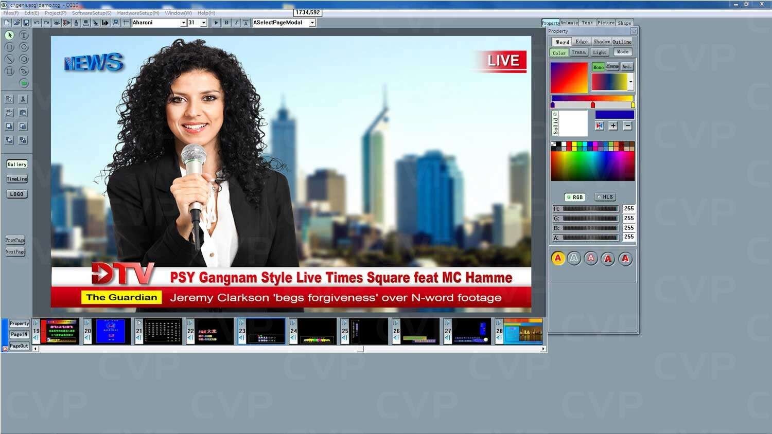Click the preview eye icon in toolbar
The image size is (772, 434).
coord(57,23)
